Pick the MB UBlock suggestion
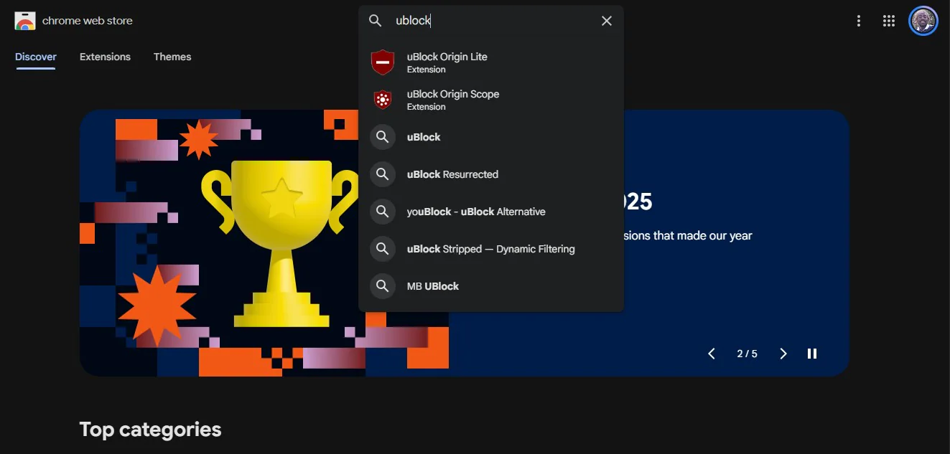 pos(491,286)
